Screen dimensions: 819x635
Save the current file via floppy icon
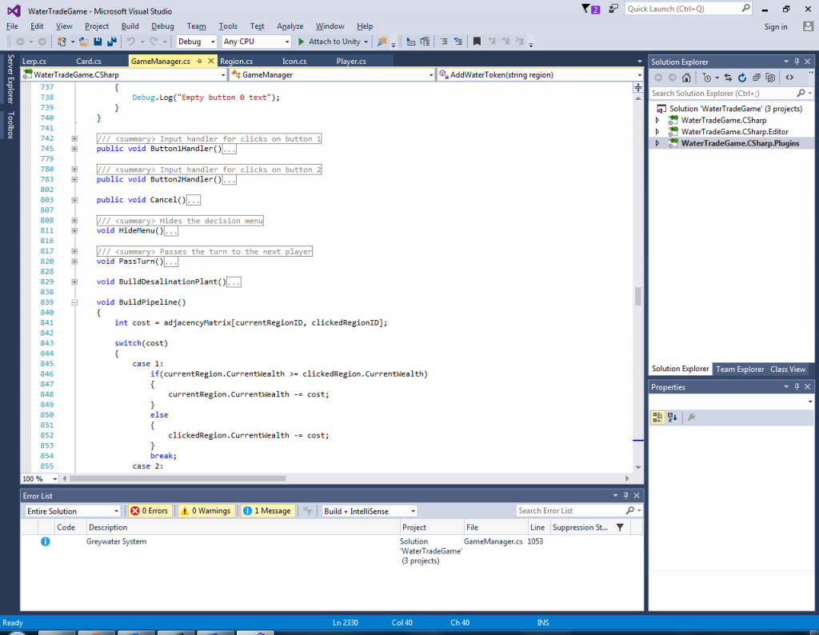pos(98,42)
